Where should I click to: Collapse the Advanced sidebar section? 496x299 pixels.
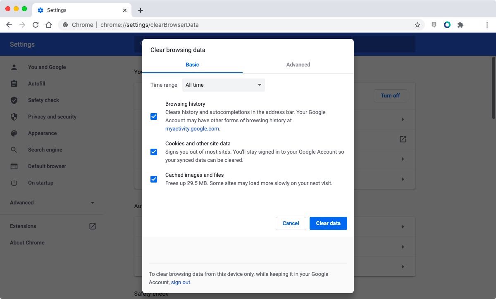click(x=93, y=203)
